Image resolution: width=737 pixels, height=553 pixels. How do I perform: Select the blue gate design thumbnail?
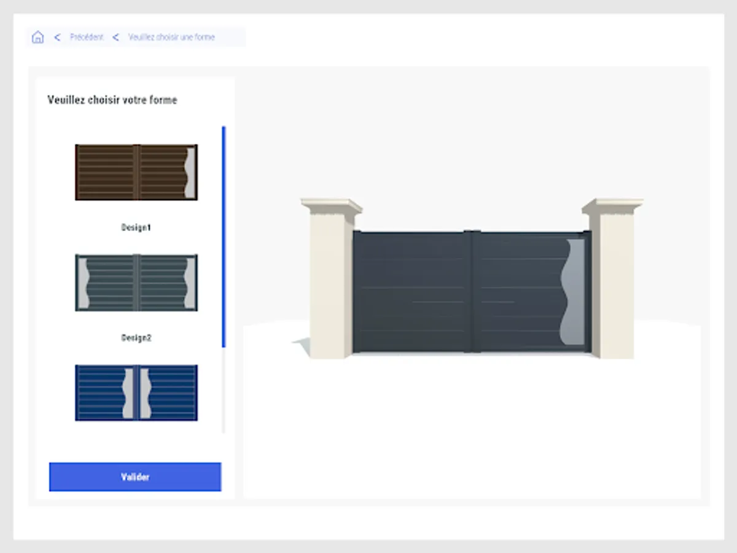136,393
